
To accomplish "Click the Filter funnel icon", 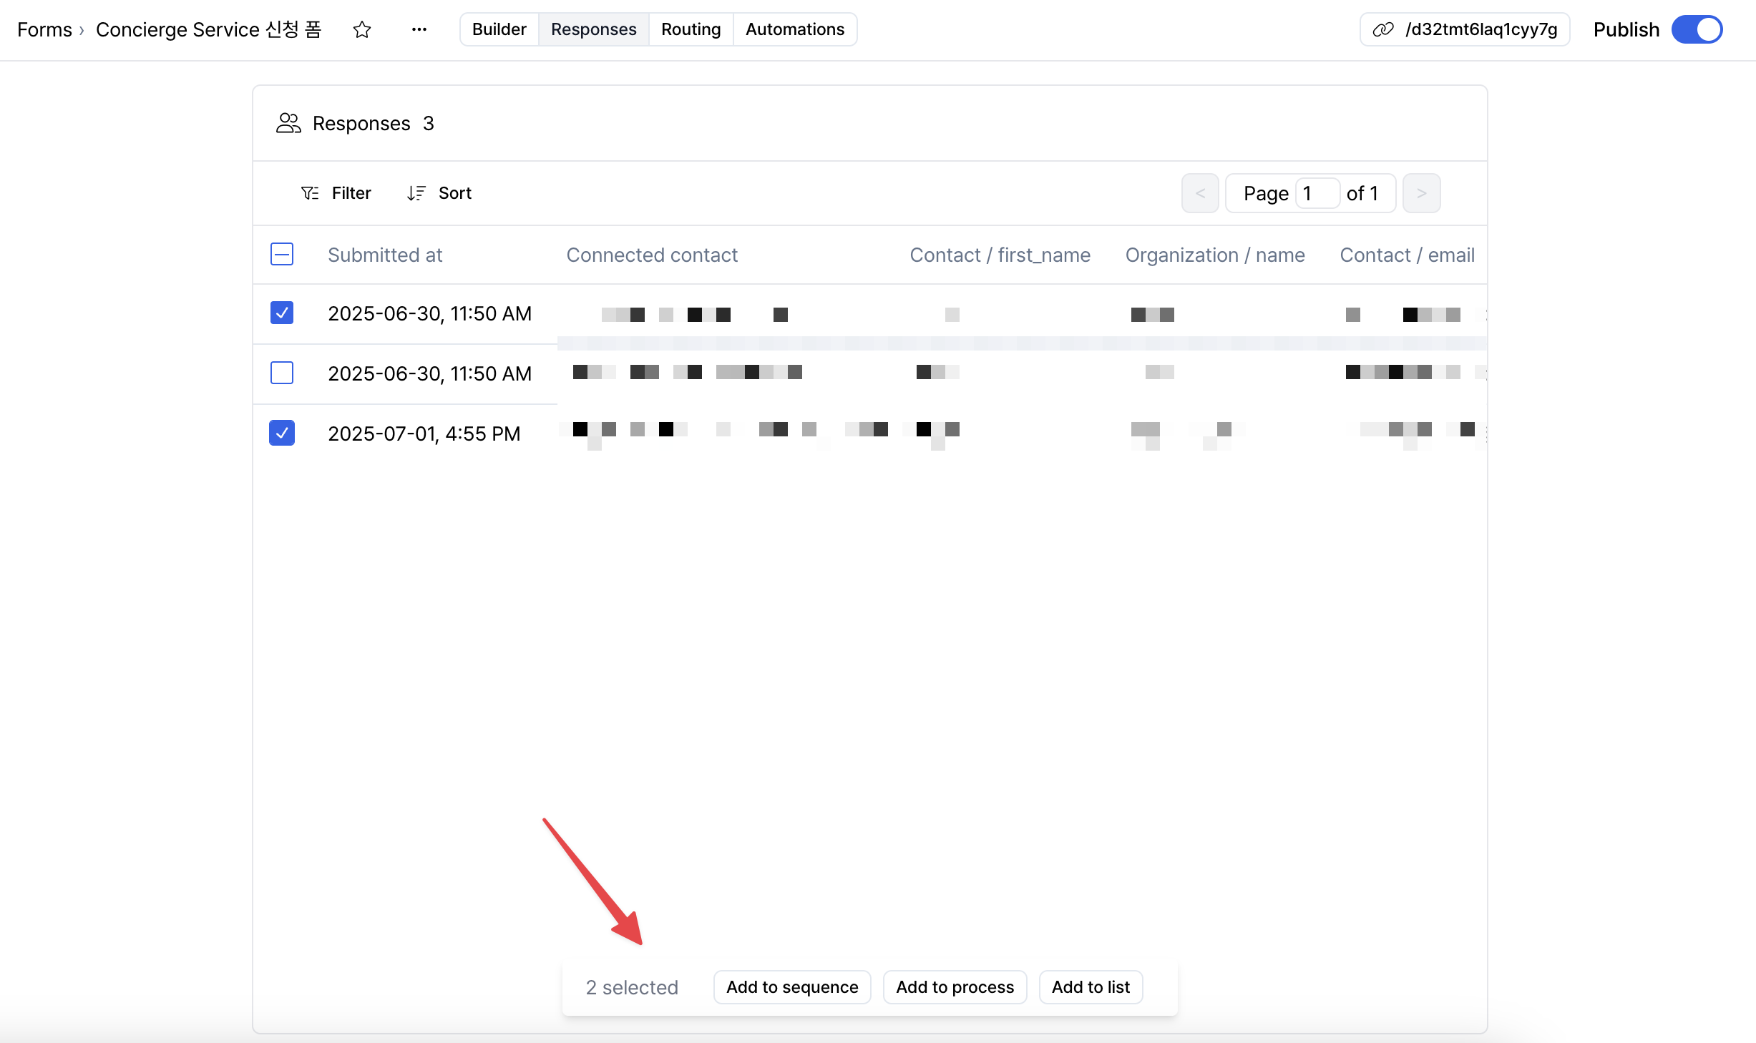I will point(310,193).
